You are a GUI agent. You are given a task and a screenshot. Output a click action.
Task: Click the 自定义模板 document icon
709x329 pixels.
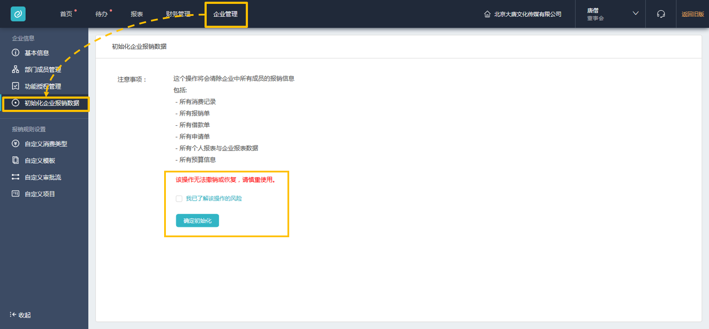coord(15,160)
